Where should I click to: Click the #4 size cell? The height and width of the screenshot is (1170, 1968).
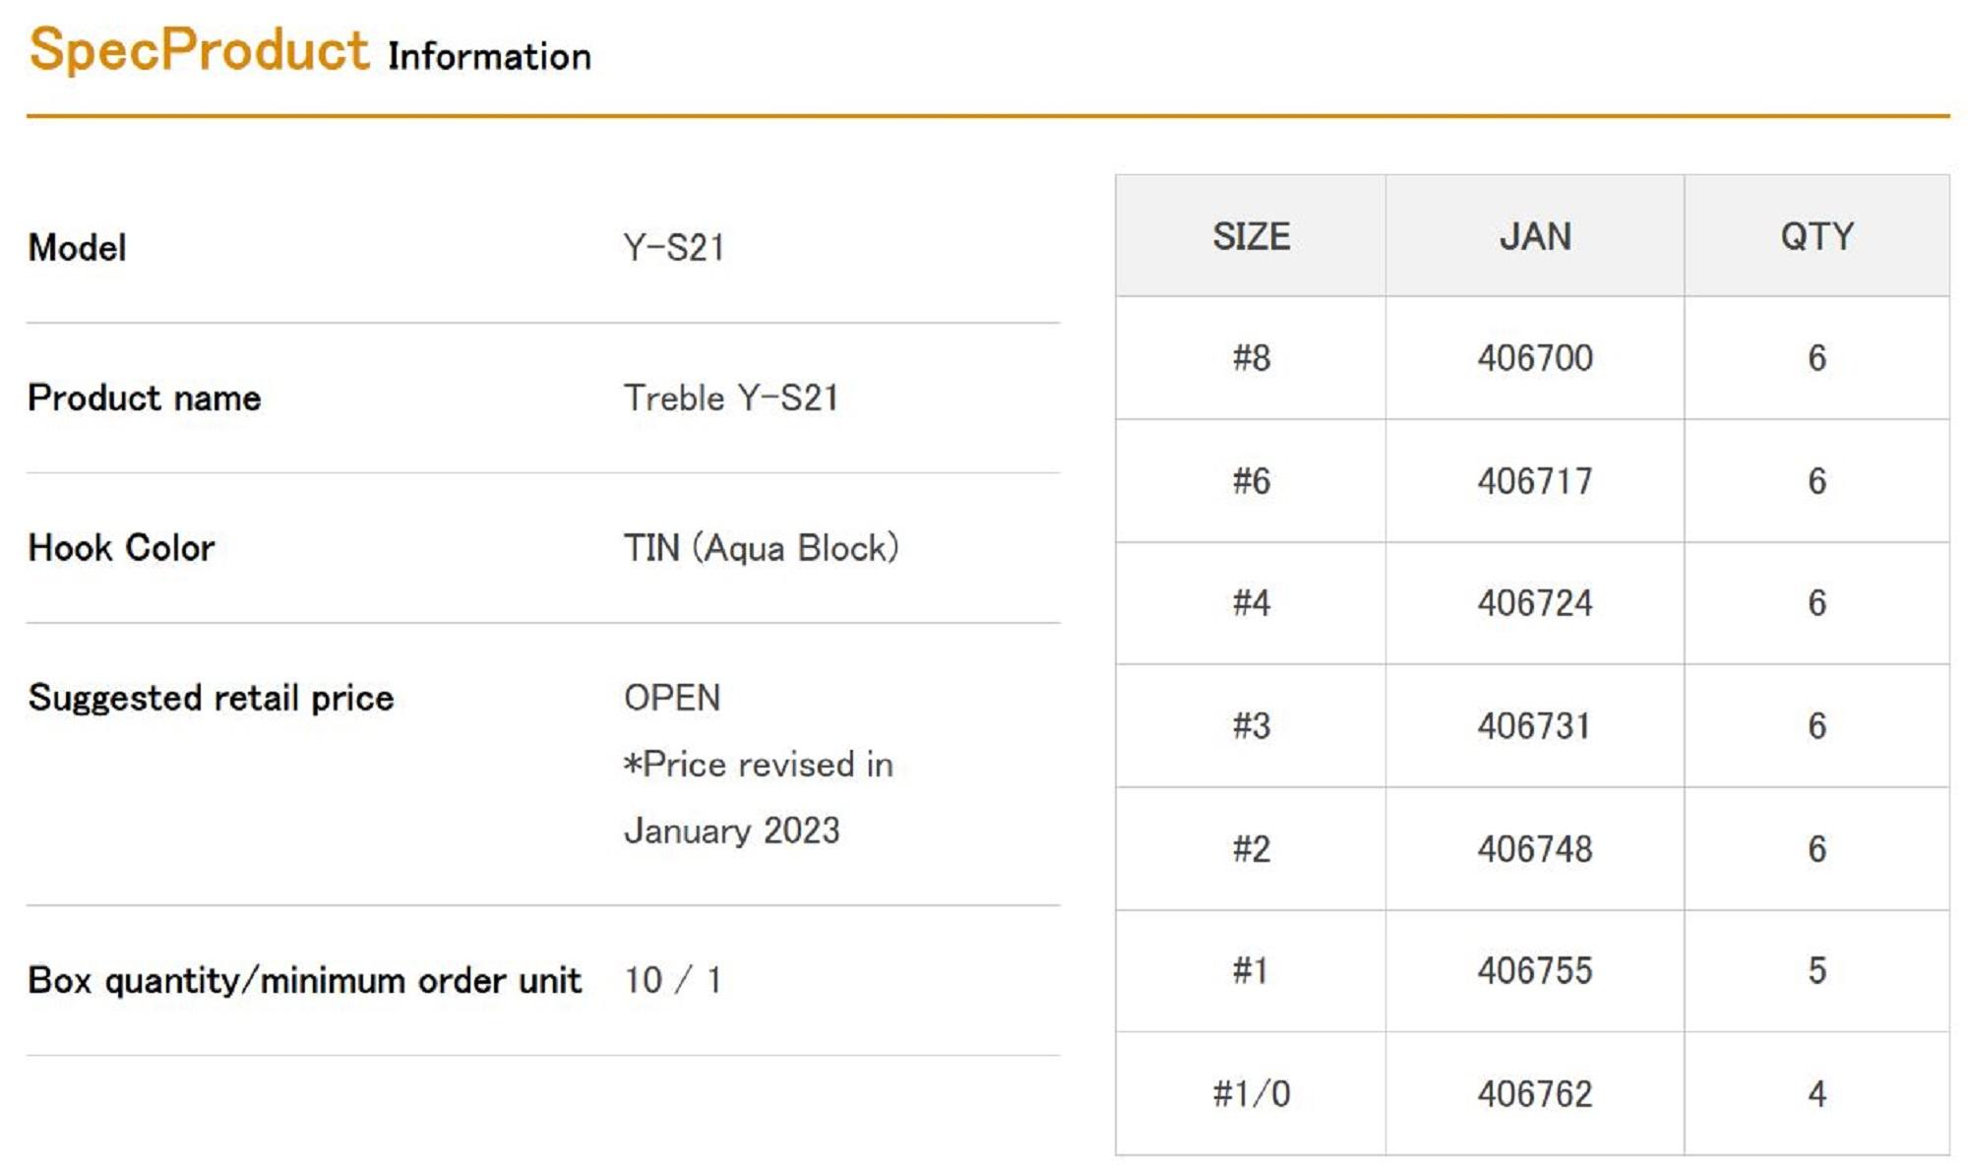1251,603
